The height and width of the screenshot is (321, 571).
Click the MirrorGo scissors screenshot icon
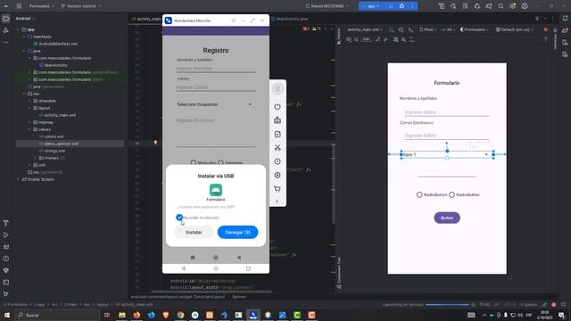(x=277, y=148)
